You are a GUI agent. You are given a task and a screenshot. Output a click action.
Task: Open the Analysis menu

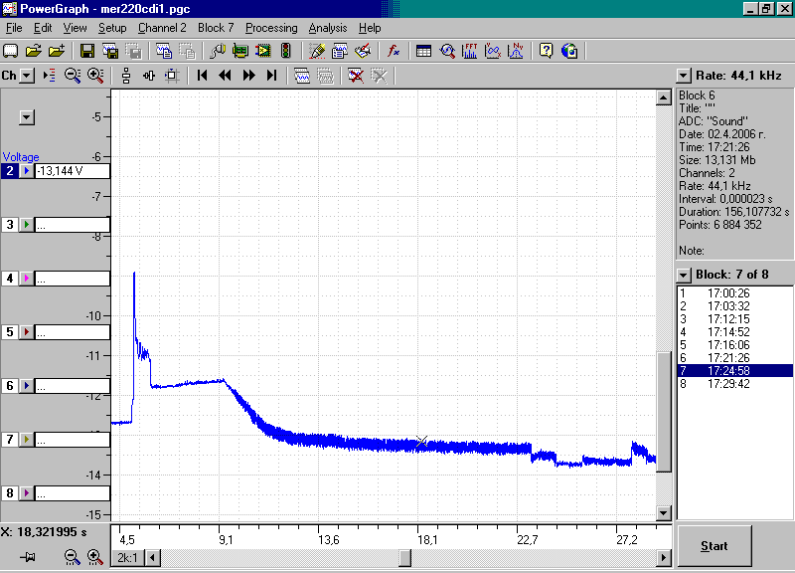coord(328,28)
